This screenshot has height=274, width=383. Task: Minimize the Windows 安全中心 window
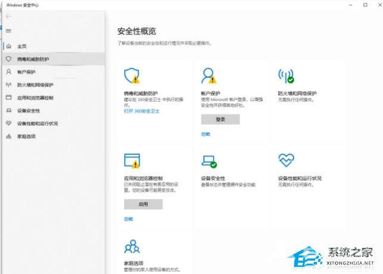point(351,5)
